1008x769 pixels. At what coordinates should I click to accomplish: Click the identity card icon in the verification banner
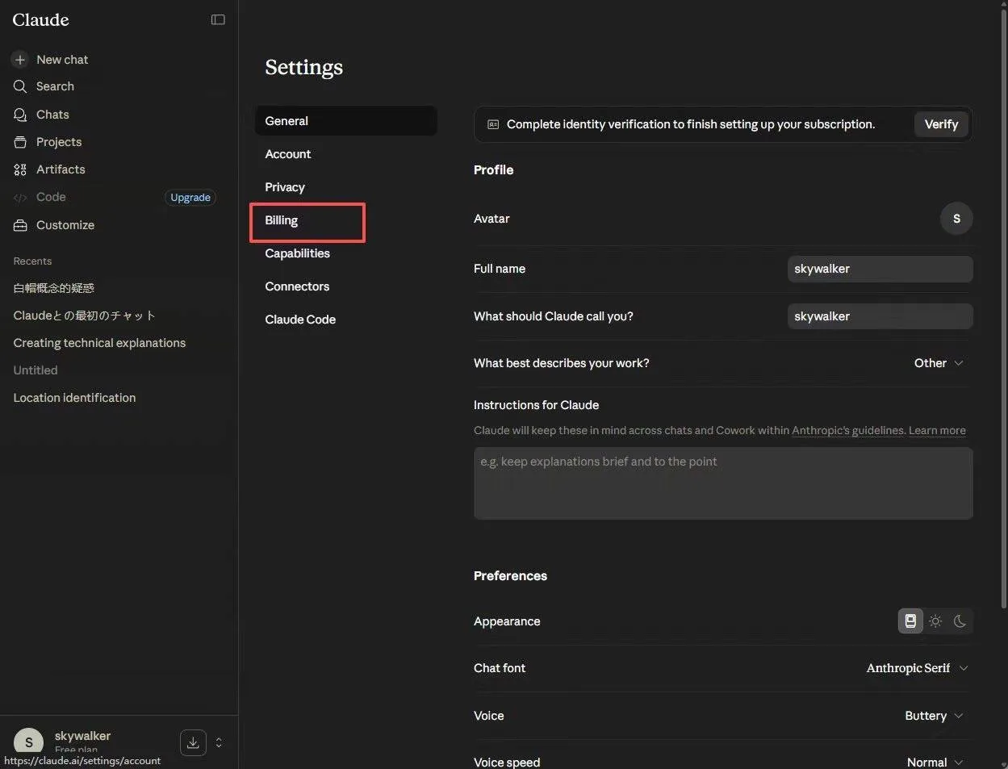[x=493, y=124]
